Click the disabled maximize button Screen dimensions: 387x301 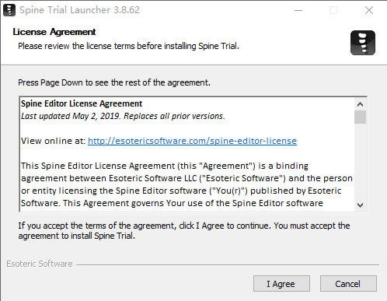pos(333,10)
